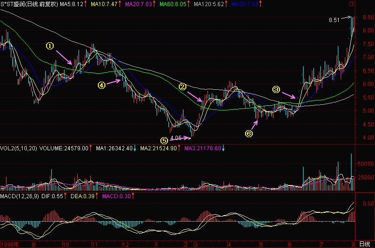Click the 1998年 timeline label

point(10,244)
